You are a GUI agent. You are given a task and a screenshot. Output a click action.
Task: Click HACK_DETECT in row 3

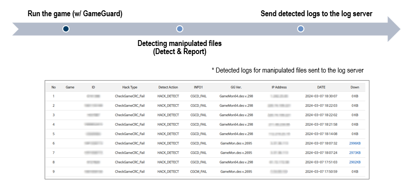[x=168, y=115]
